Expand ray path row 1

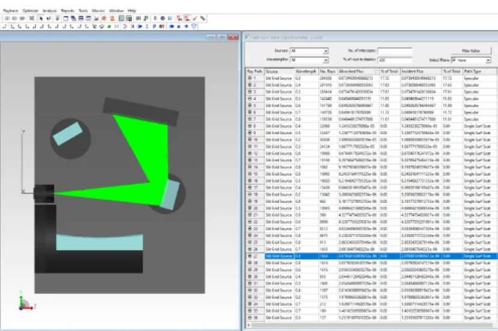[250, 78]
